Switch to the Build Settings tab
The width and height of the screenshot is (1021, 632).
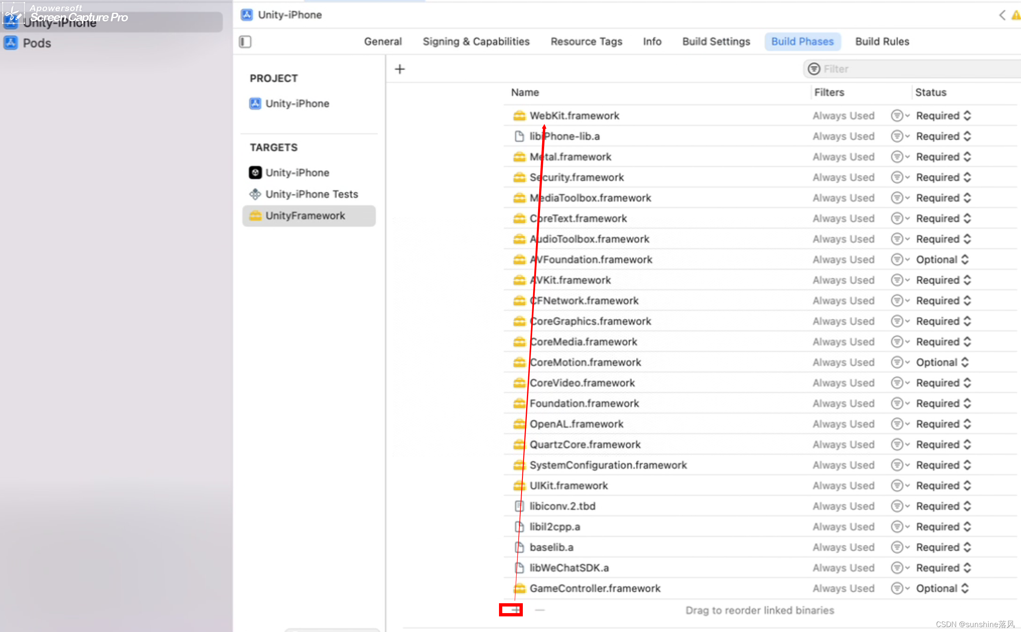pos(715,42)
